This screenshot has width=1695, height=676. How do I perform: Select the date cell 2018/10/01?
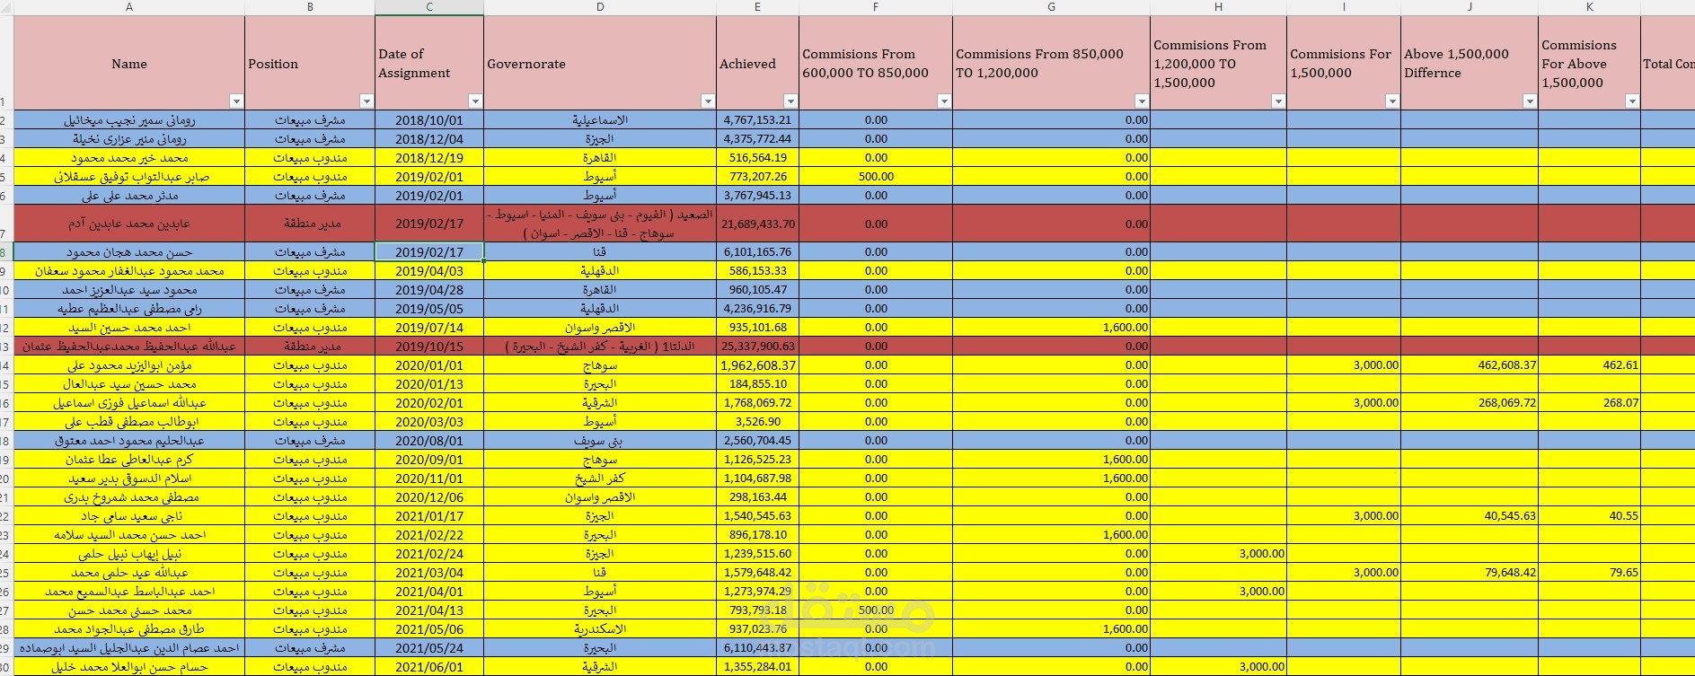point(429,120)
